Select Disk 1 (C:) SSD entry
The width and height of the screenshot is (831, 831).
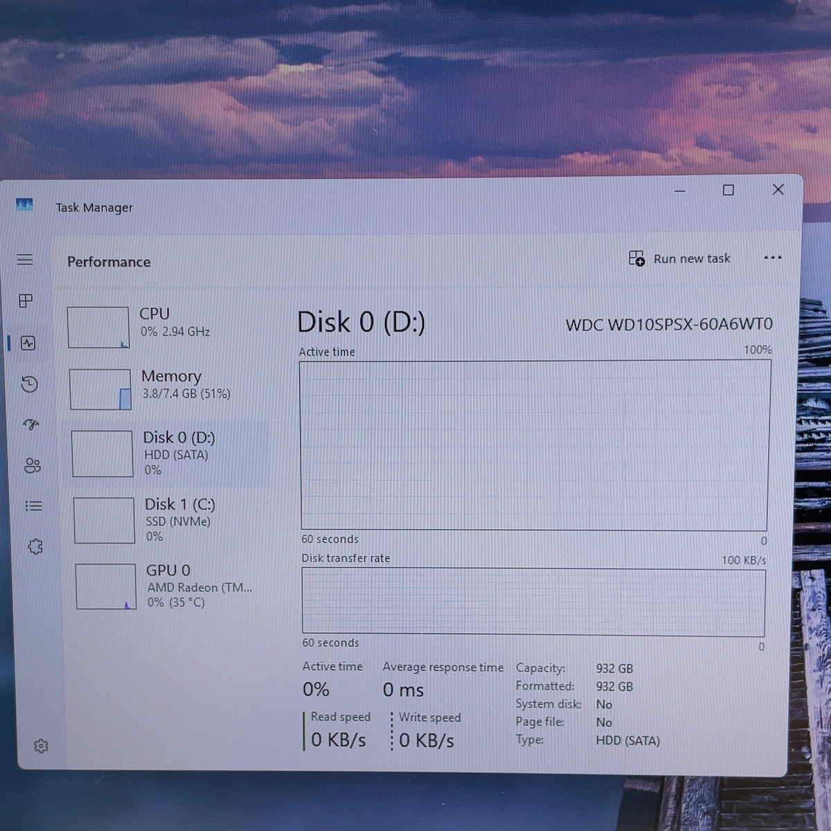point(172,520)
